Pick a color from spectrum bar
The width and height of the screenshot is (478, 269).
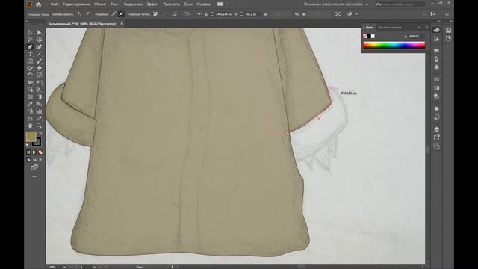click(x=394, y=45)
